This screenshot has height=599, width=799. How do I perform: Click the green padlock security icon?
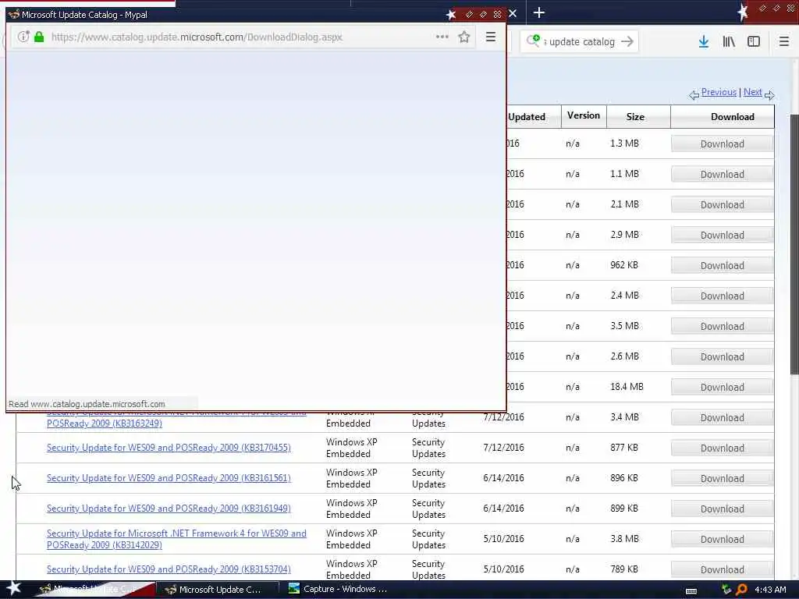[x=39, y=37]
